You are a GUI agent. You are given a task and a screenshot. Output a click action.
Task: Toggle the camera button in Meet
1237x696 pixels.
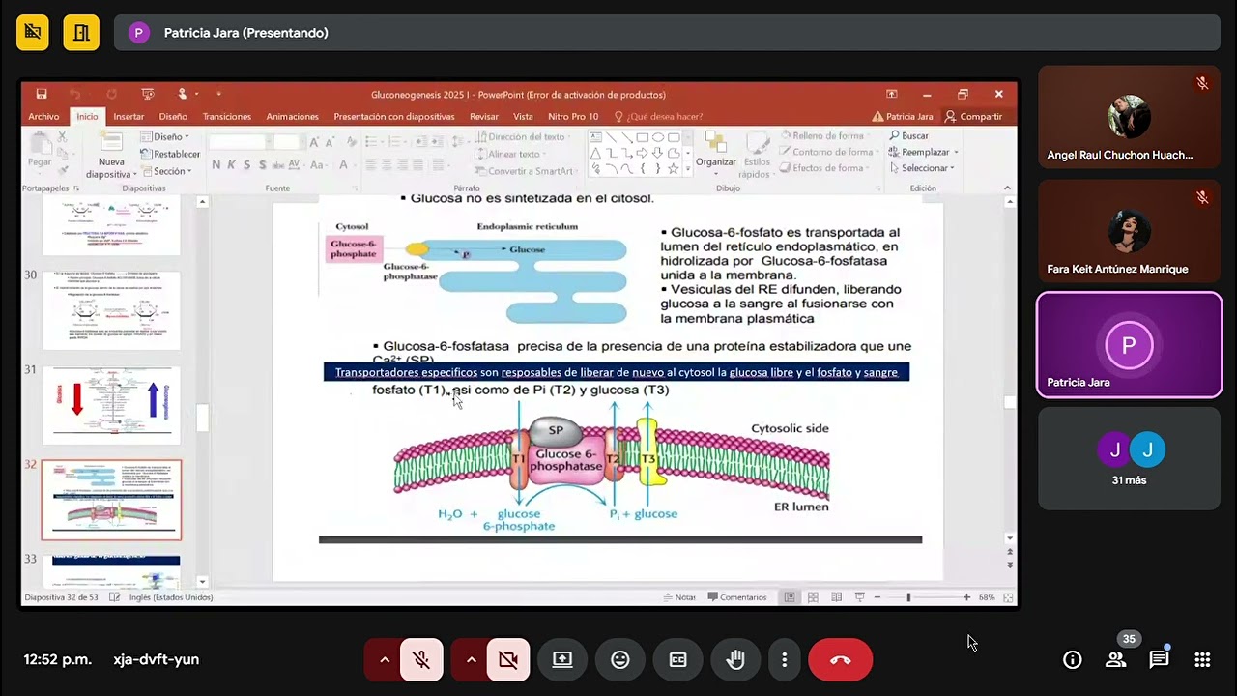coord(507,660)
